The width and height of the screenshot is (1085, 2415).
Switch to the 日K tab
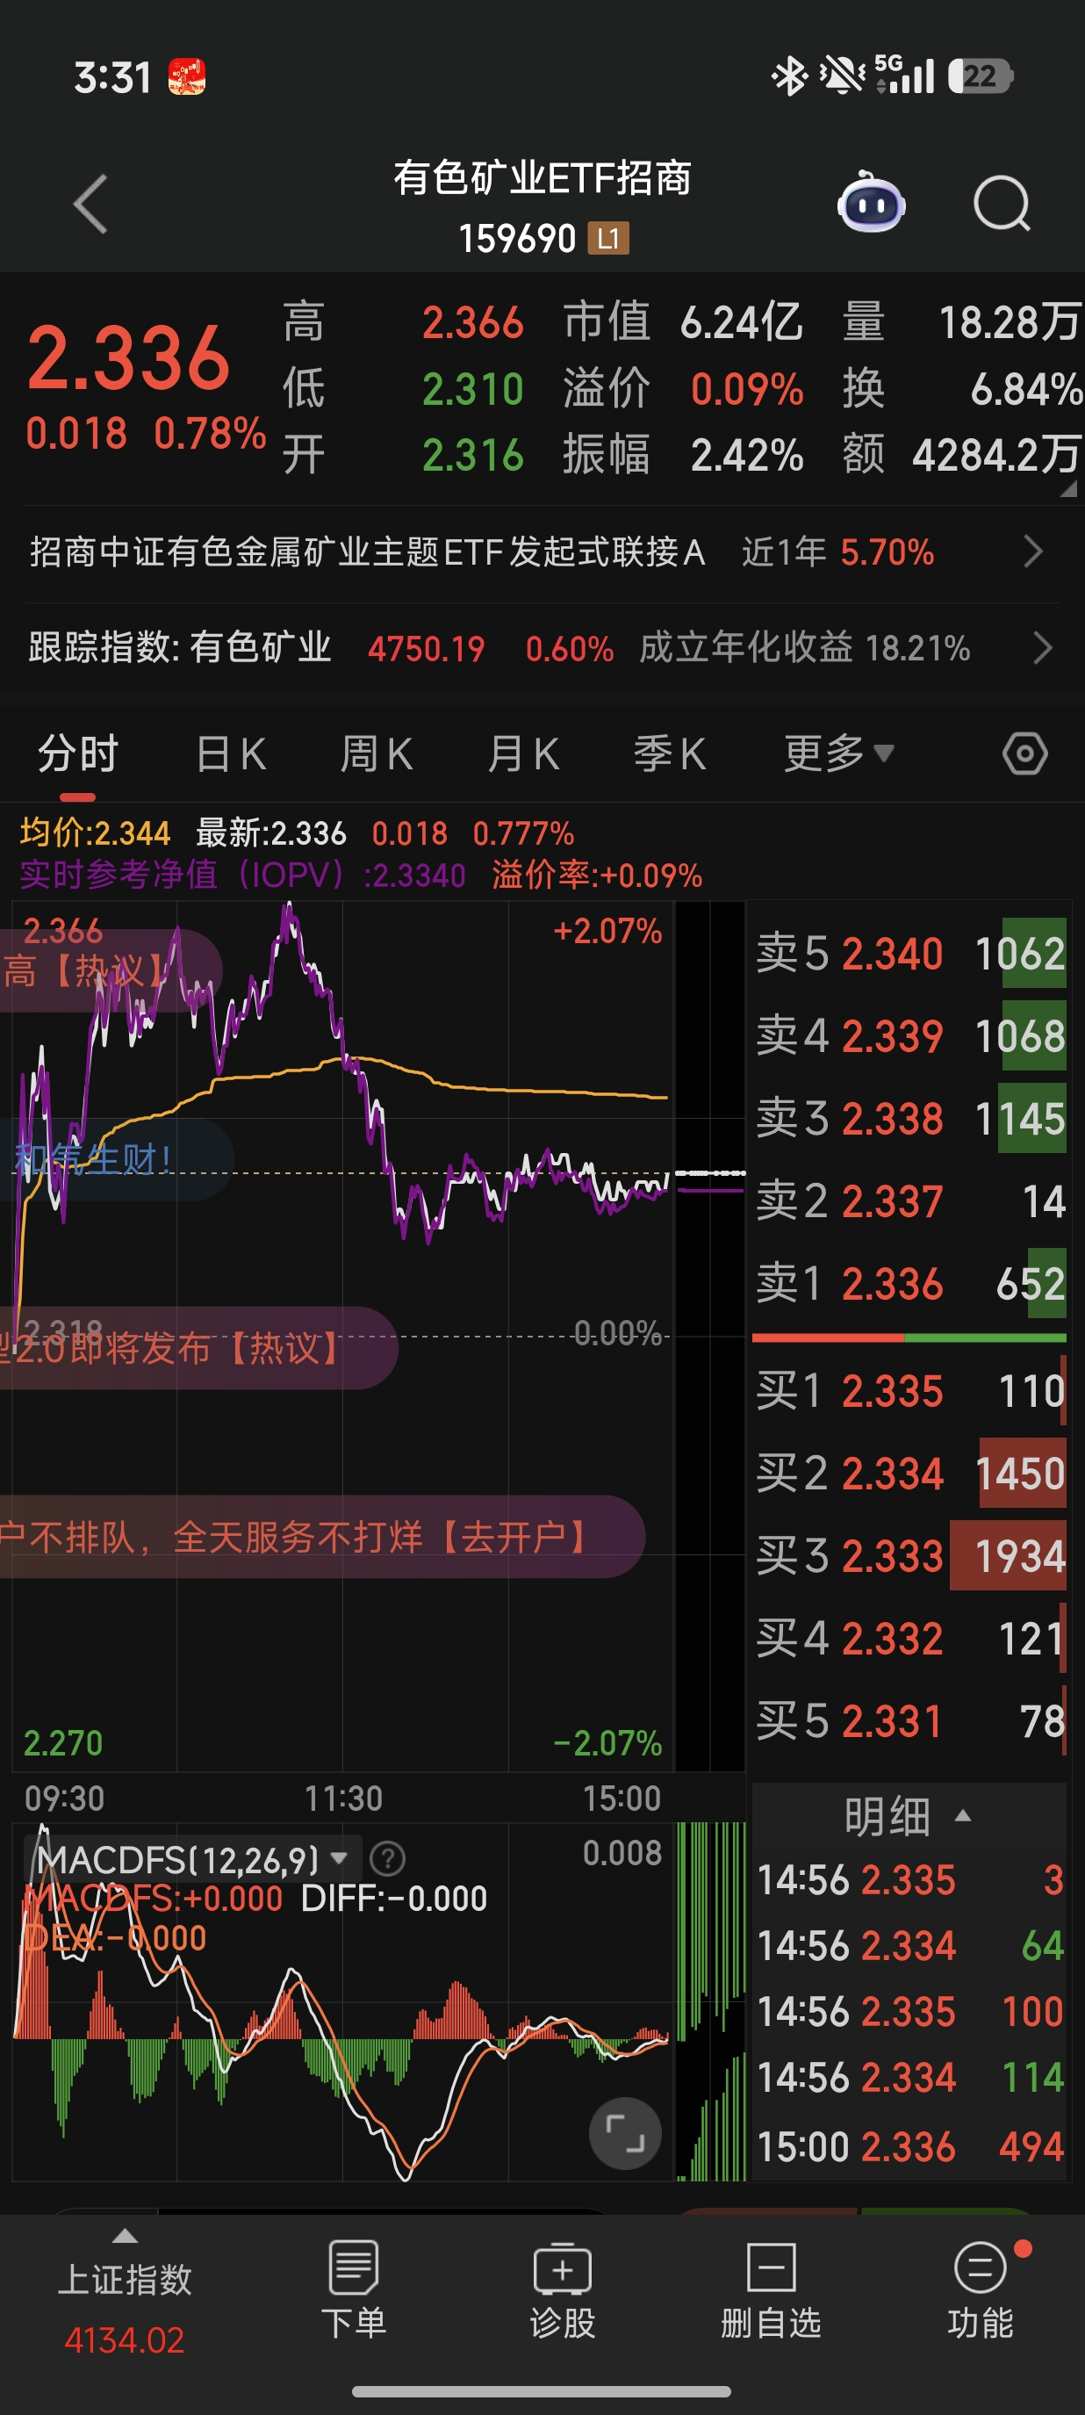click(x=231, y=753)
